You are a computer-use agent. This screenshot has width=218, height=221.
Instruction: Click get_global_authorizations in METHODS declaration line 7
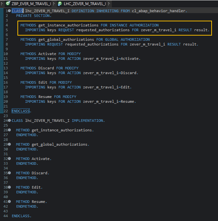click(66, 40)
